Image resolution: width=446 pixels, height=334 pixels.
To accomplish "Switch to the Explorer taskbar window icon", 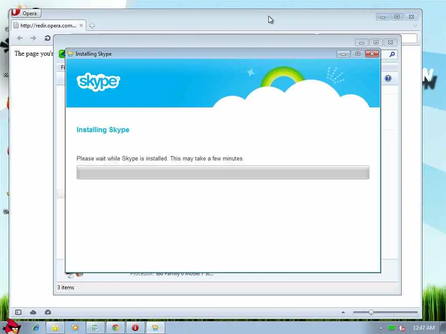I will [95, 328].
